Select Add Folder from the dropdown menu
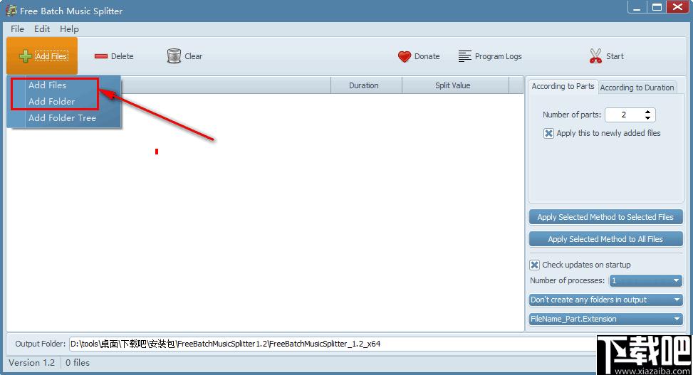Viewport: 693px width, 375px height. tap(52, 102)
